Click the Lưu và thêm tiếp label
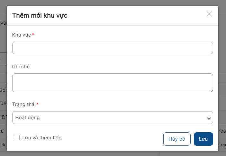This screenshot has height=156, width=226. click(42, 138)
